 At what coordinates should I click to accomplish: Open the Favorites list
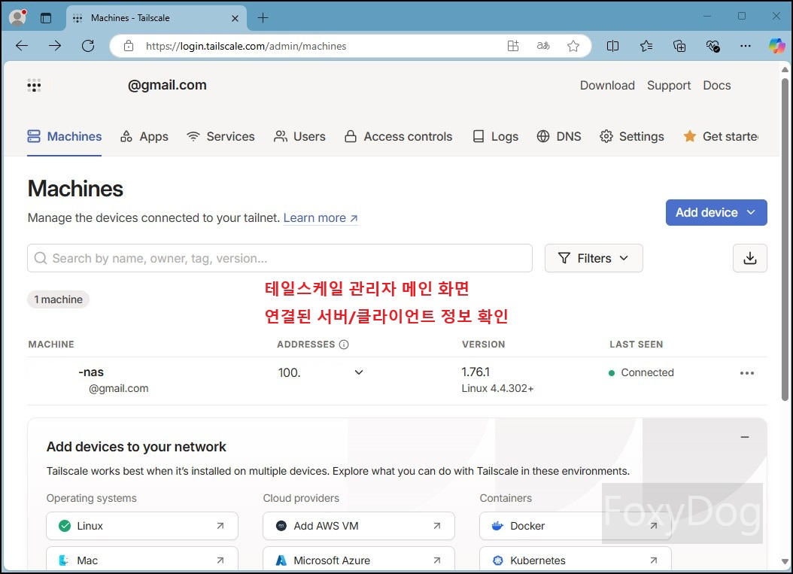pos(646,46)
